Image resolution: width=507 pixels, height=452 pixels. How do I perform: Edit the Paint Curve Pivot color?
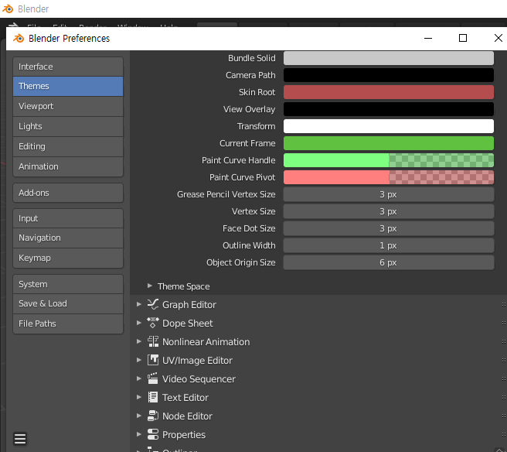(x=389, y=177)
